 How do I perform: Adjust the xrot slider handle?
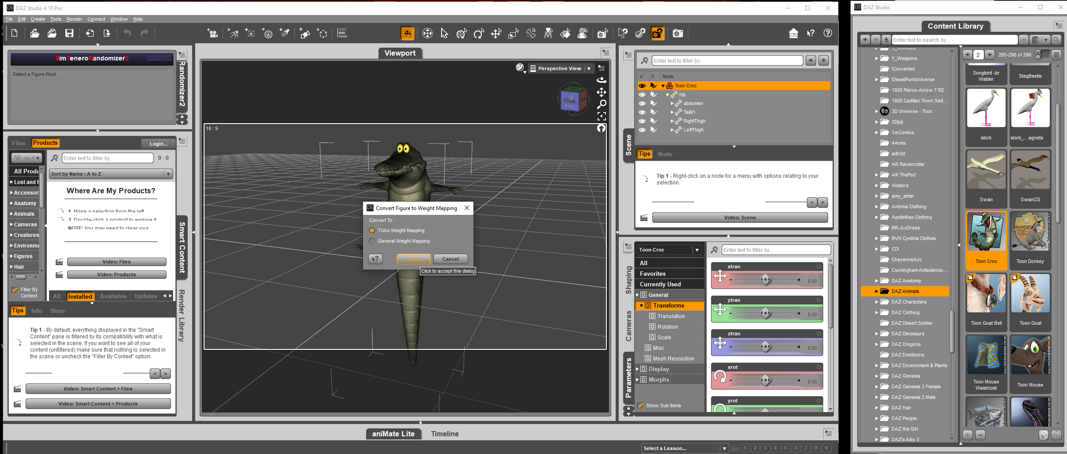click(x=765, y=380)
